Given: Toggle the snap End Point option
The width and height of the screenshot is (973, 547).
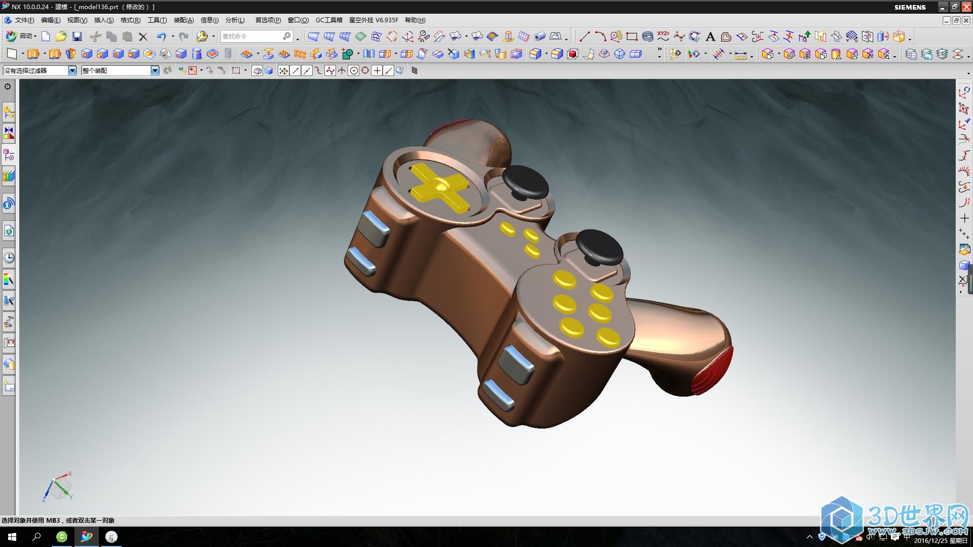Looking at the screenshot, I should (295, 71).
